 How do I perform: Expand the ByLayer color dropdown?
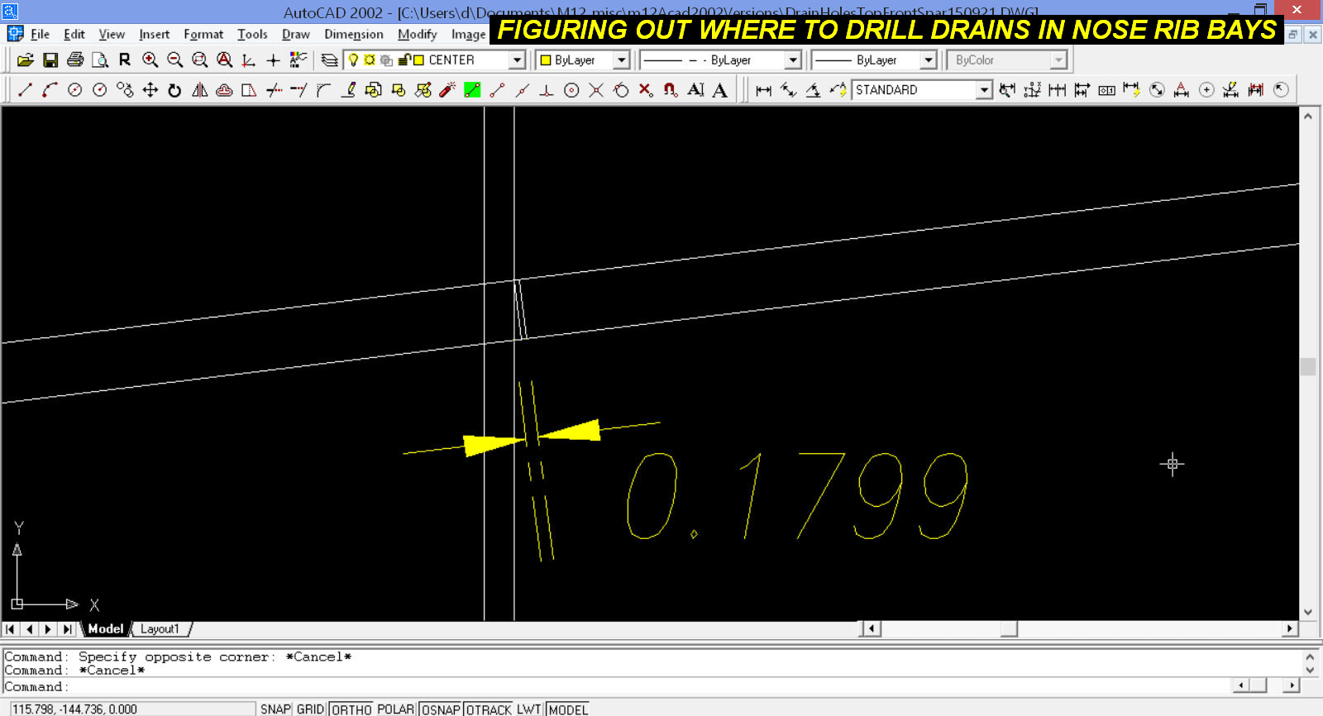[622, 60]
